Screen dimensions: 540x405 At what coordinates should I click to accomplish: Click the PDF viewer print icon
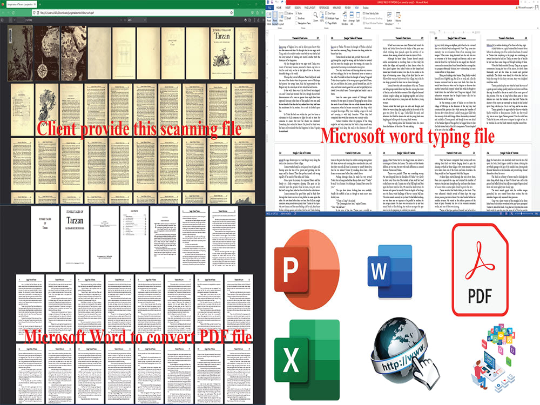tap(245, 21)
